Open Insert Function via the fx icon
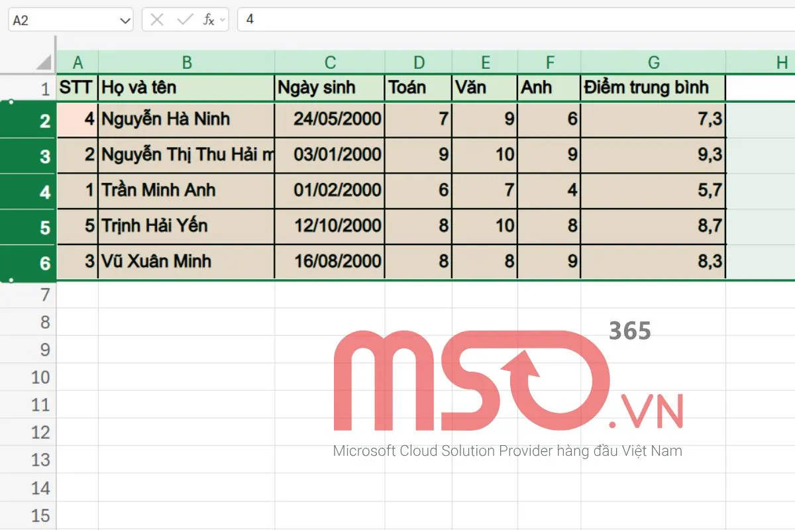This screenshot has width=795, height=530. click(x=208, y=20)
